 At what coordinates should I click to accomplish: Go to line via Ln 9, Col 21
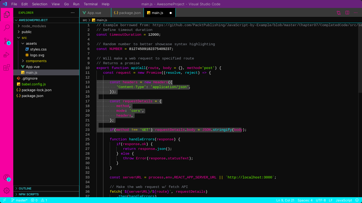tap(285, 200)
